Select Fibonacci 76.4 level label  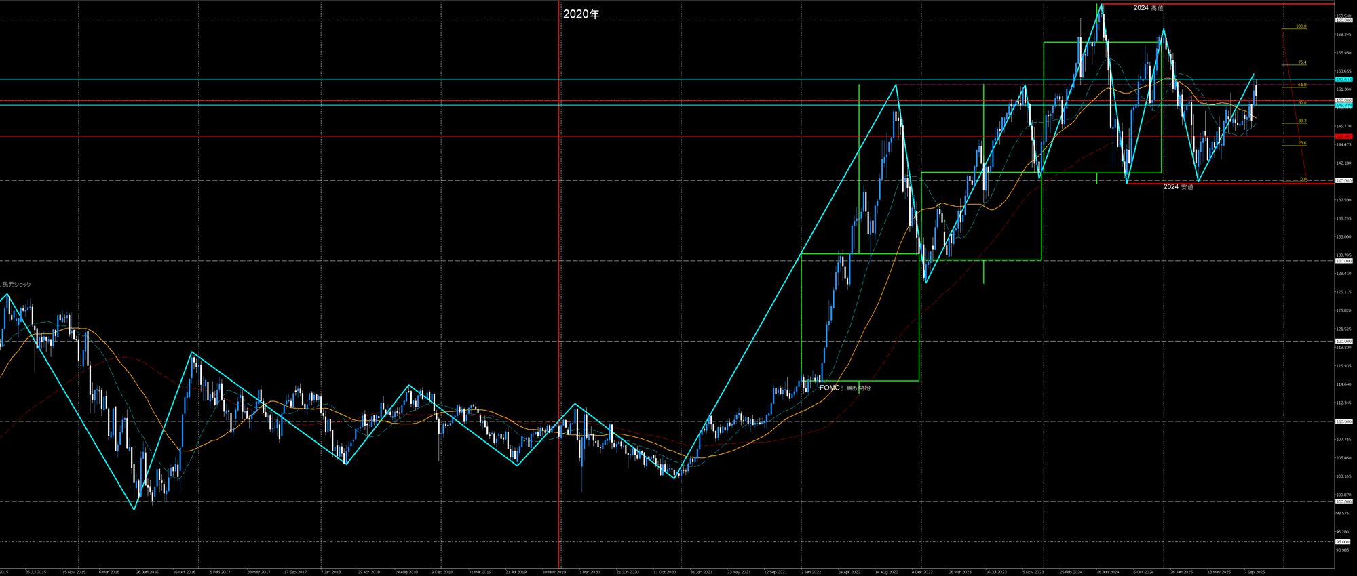pyautogui.click(x=1301, y=62)
